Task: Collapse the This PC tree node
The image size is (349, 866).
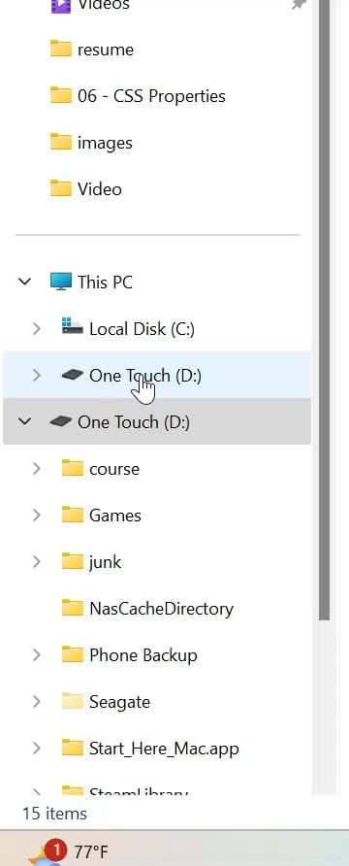Action: (x=25, y=282)
